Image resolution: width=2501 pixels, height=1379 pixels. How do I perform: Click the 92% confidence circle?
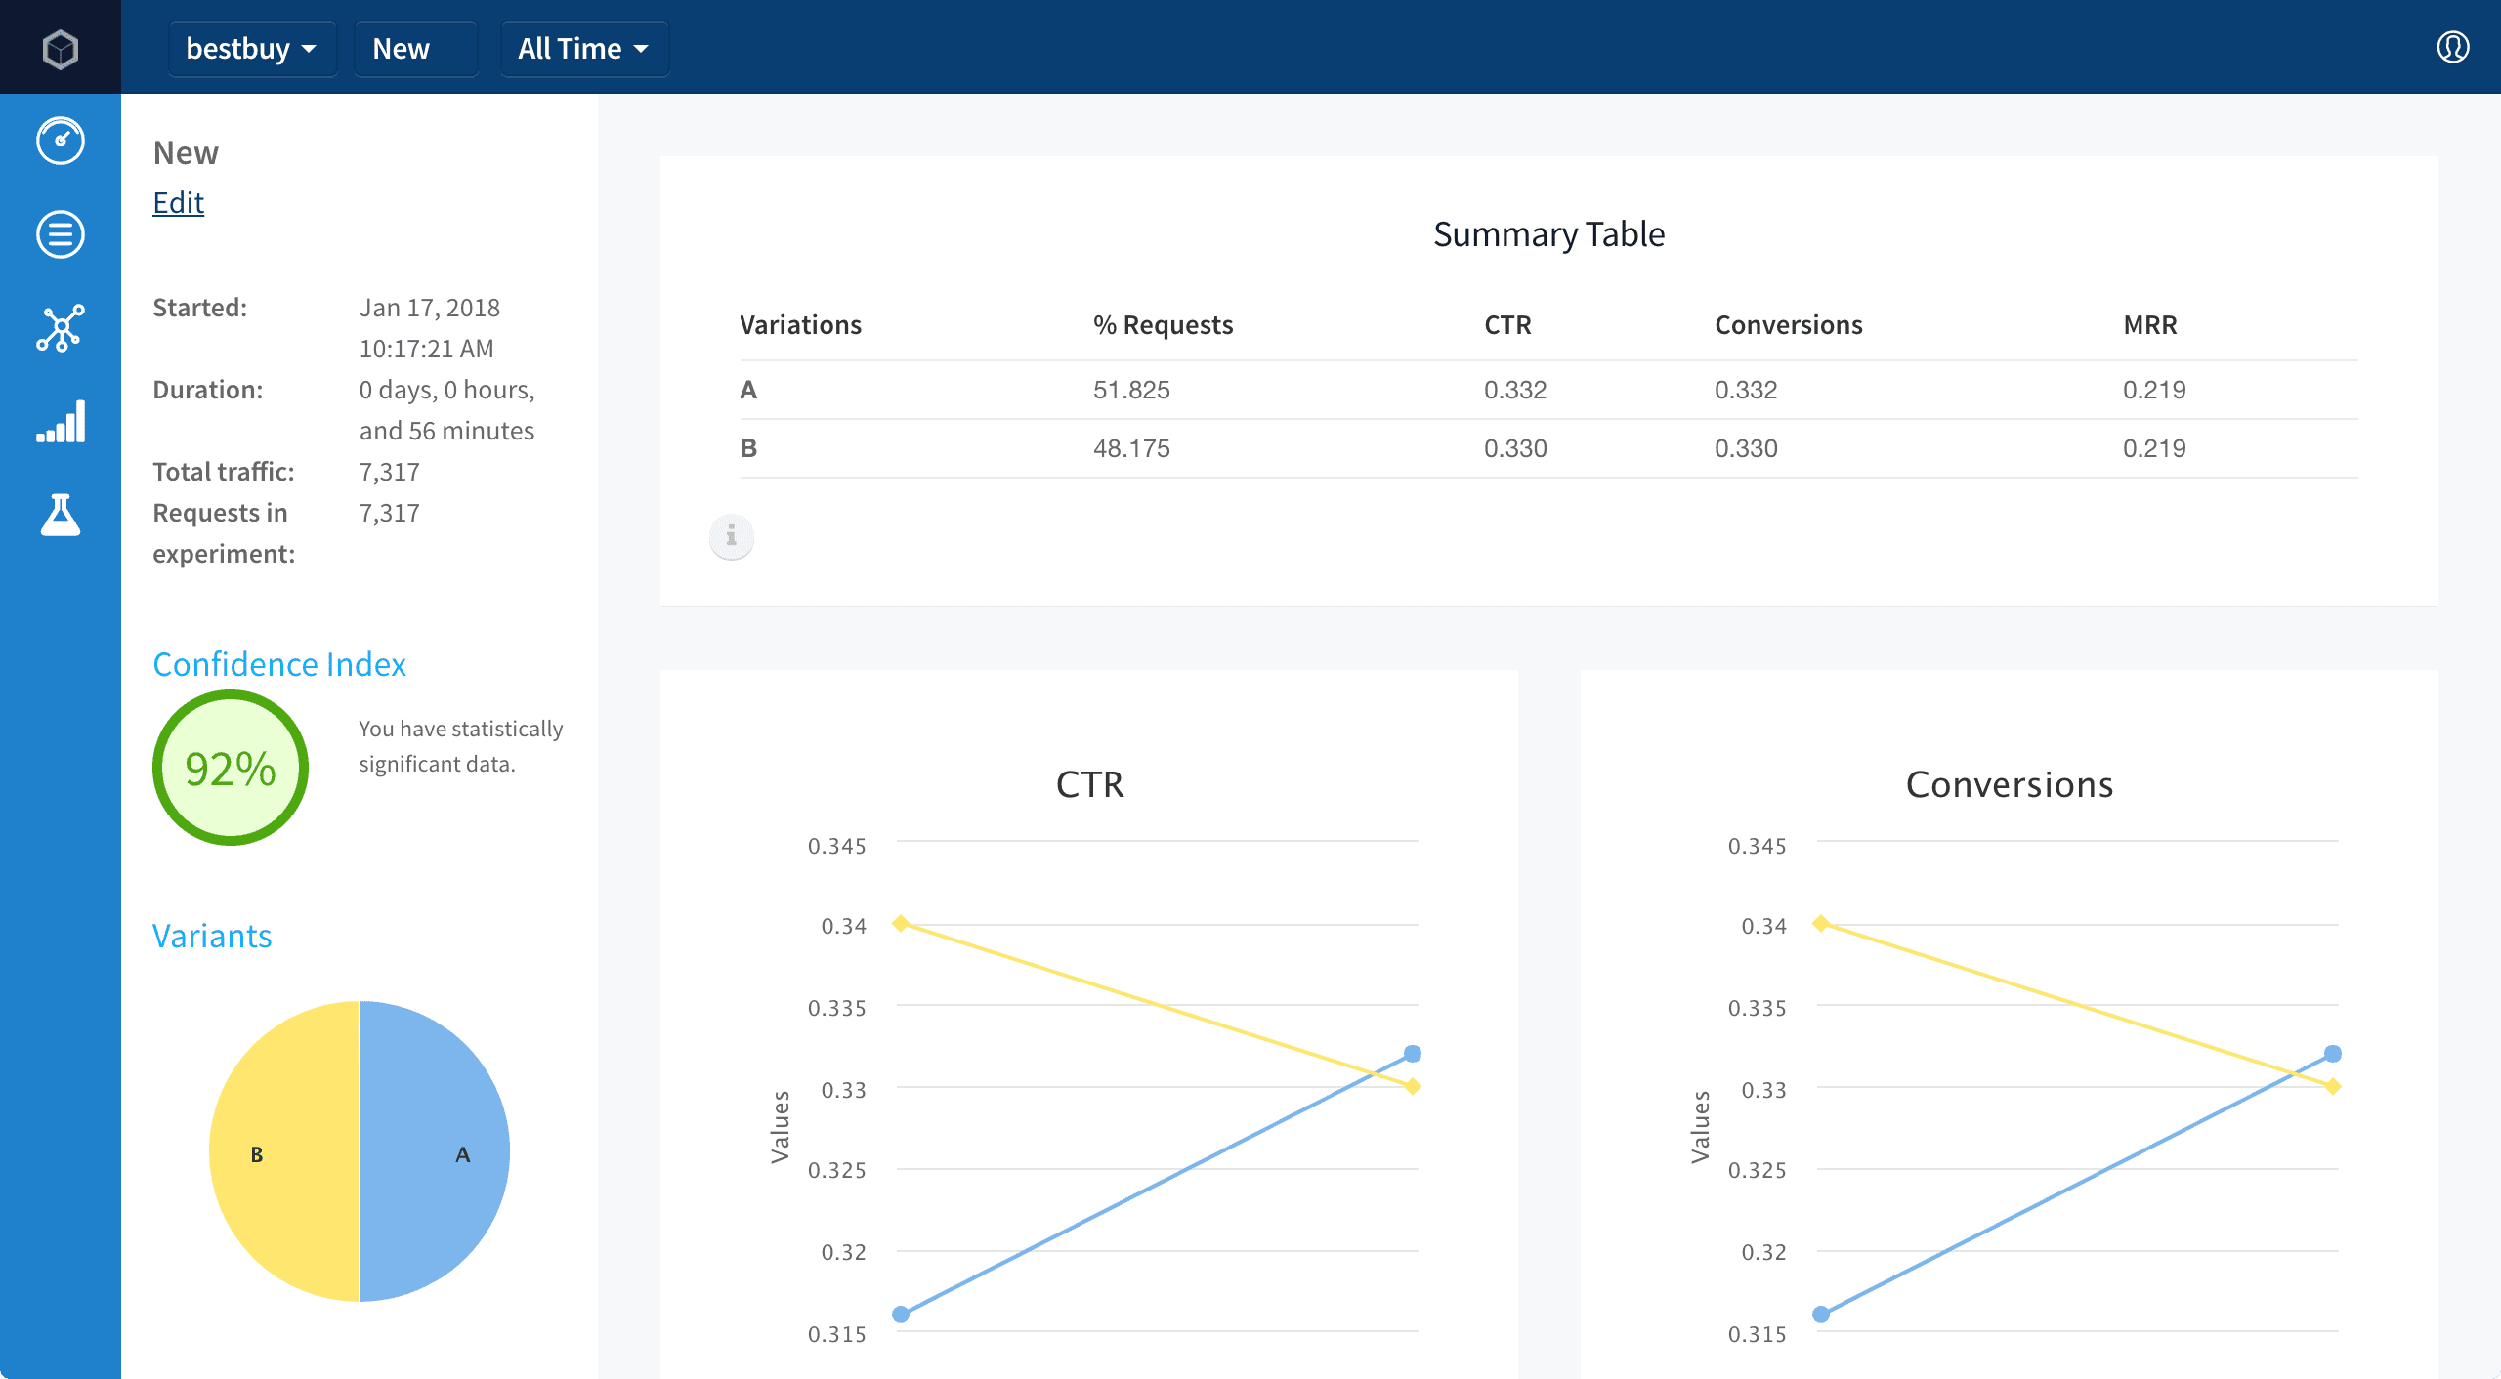click(230, 768)
